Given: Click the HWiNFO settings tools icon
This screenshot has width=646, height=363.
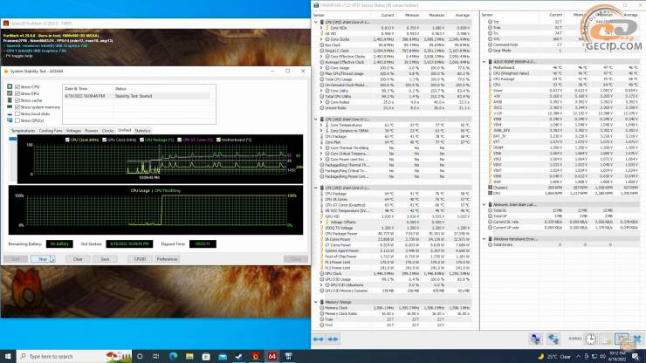Looking at the screenshot, I should [622, 339].
